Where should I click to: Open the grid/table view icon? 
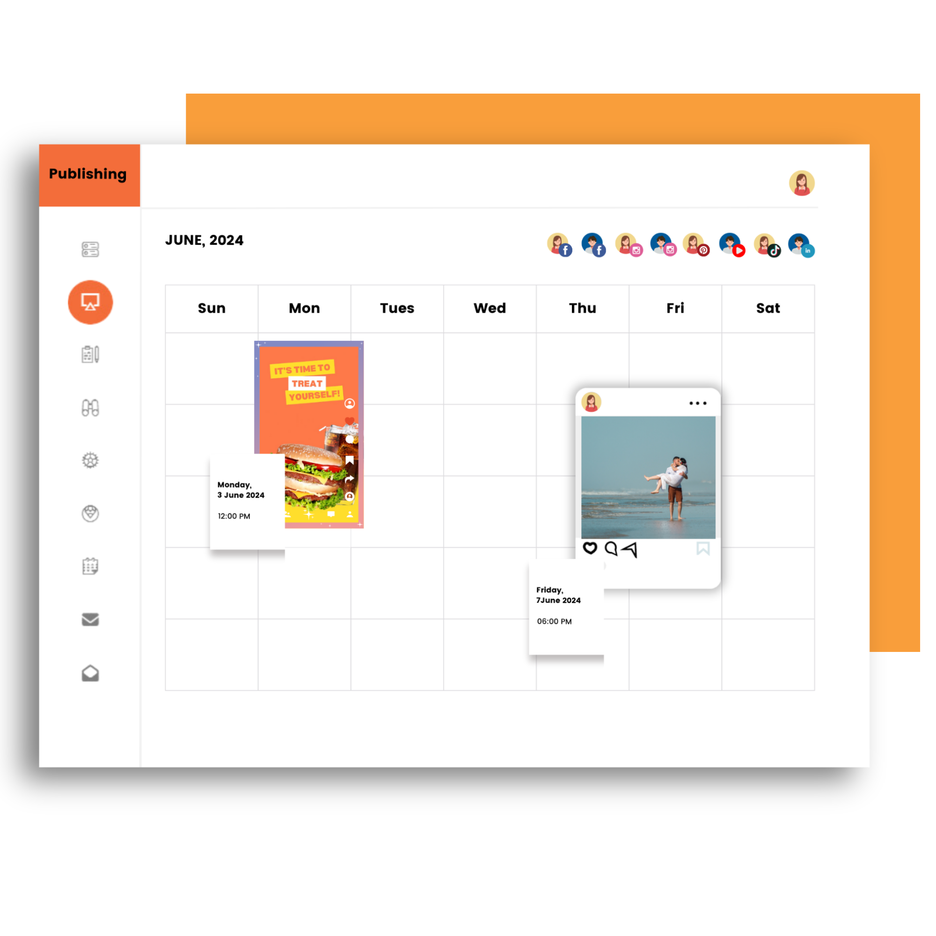(x=90, y=249)
